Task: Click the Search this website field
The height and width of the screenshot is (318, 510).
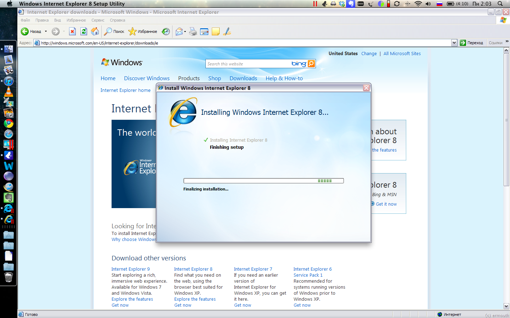Action: tap(248, 64)
